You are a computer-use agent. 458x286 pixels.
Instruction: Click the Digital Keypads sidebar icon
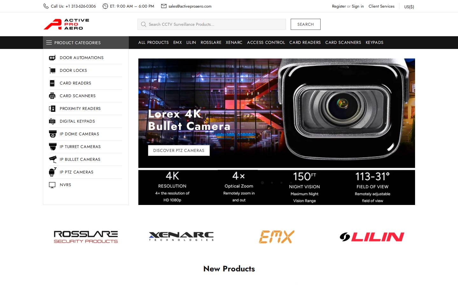[52, 121]
